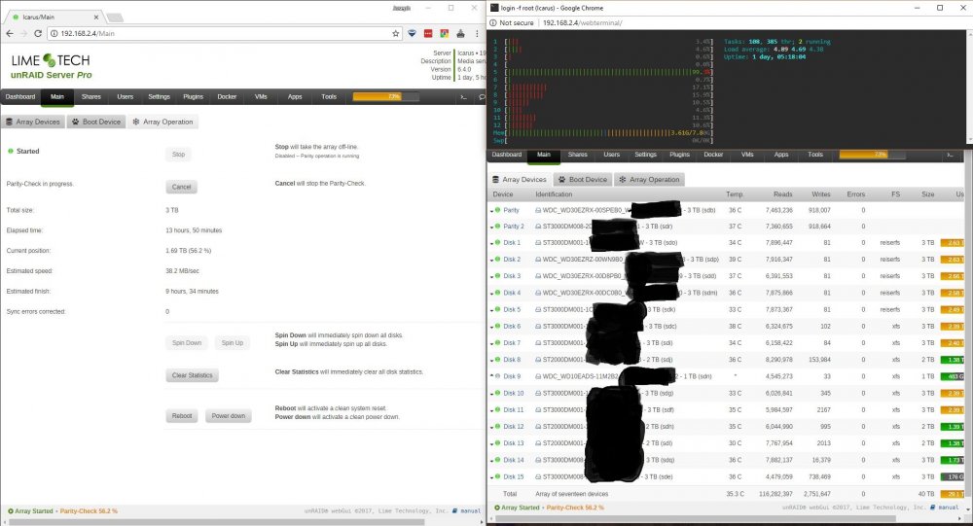
Task: Click the drive icon beside the Disk 3 identification
Action: (538, 276)
